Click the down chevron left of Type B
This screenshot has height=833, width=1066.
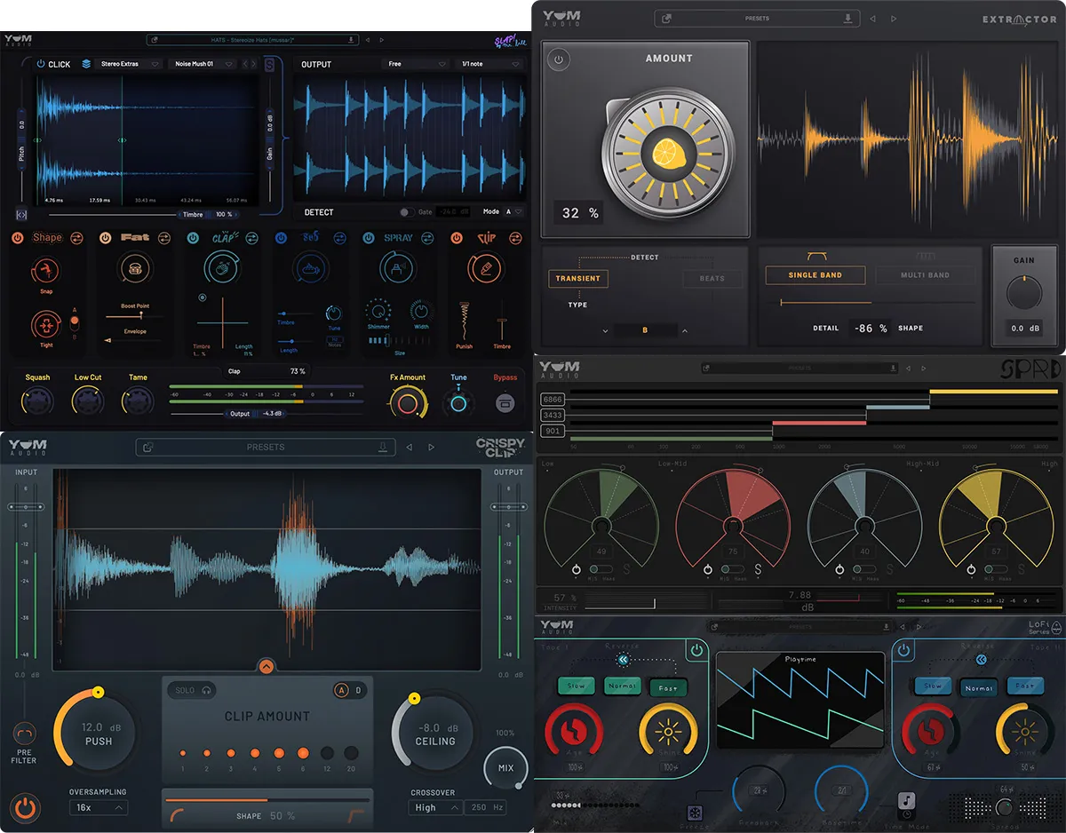coord(605,330)
